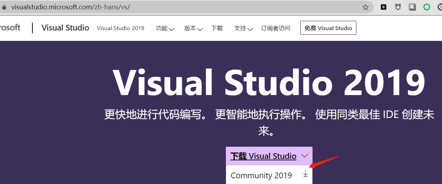Open the 订阅者访问 link
This screenshot has height=184, width=442.
275,28
